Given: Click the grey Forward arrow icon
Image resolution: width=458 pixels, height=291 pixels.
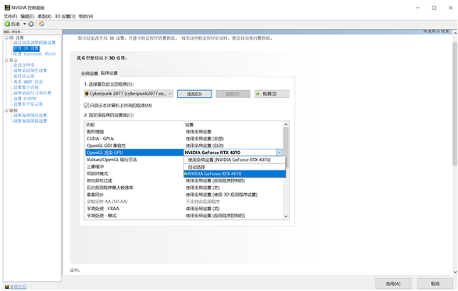Looking at the screenshot, I should coord(31,24).
